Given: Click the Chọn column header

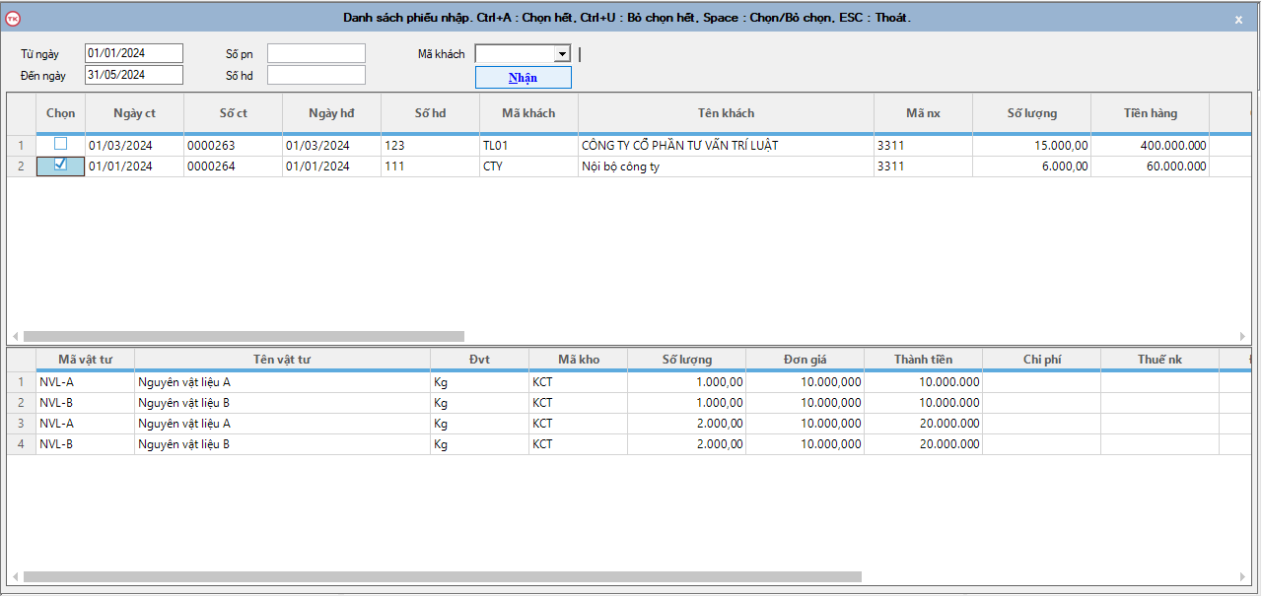Looking at the screenshot, I should (60, 113).
